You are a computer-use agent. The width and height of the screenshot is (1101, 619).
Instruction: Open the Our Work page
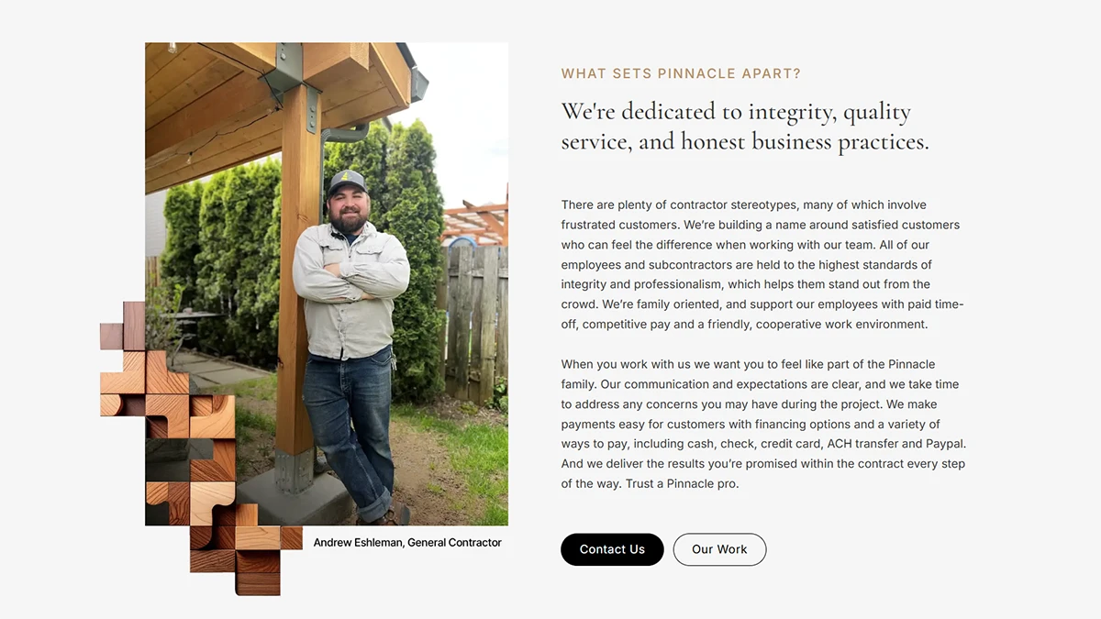tap(719, 549)
